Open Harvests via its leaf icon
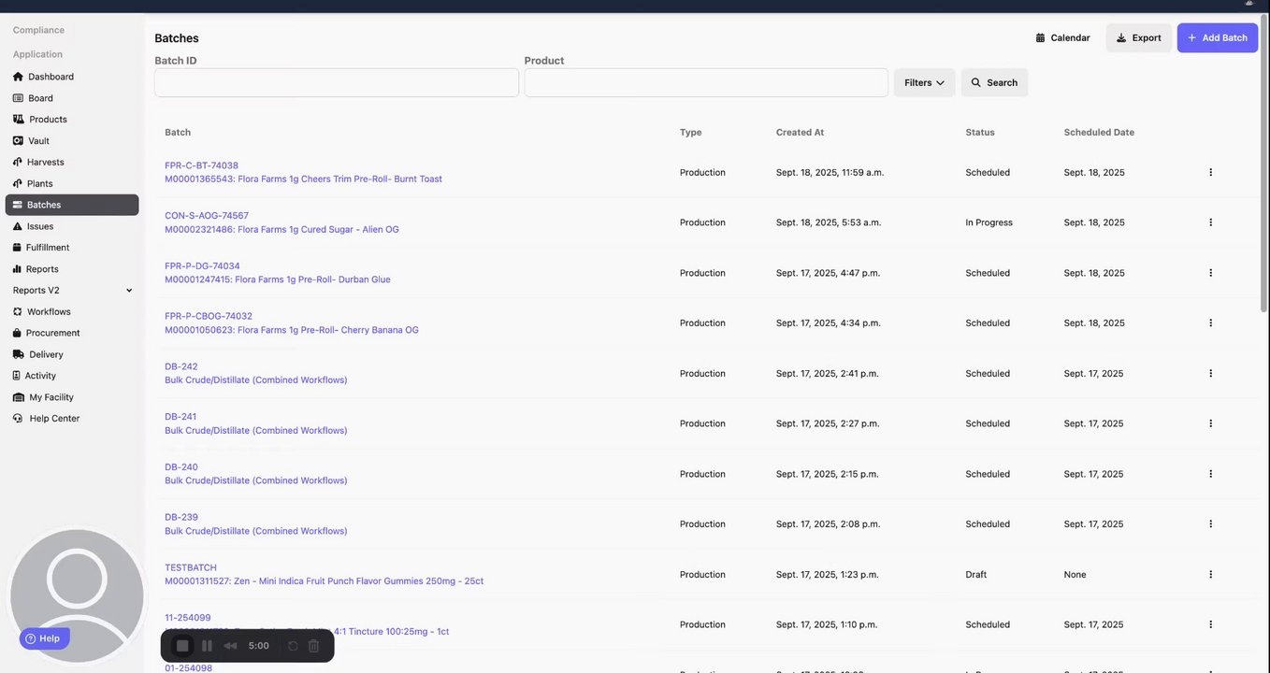1270x673 pixels. (x=18, y=163)
